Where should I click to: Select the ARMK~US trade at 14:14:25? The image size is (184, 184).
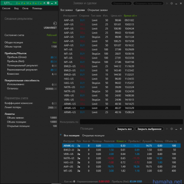tap(121, 104)
